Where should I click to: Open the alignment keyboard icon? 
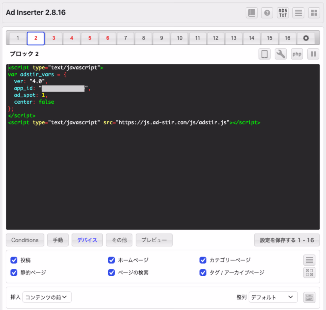pos(309,297)
